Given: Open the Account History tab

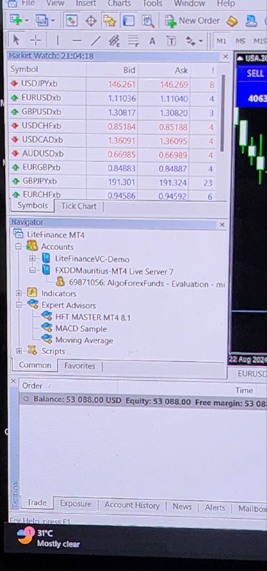Looking at the screenshot, I should tap(132, 505).
